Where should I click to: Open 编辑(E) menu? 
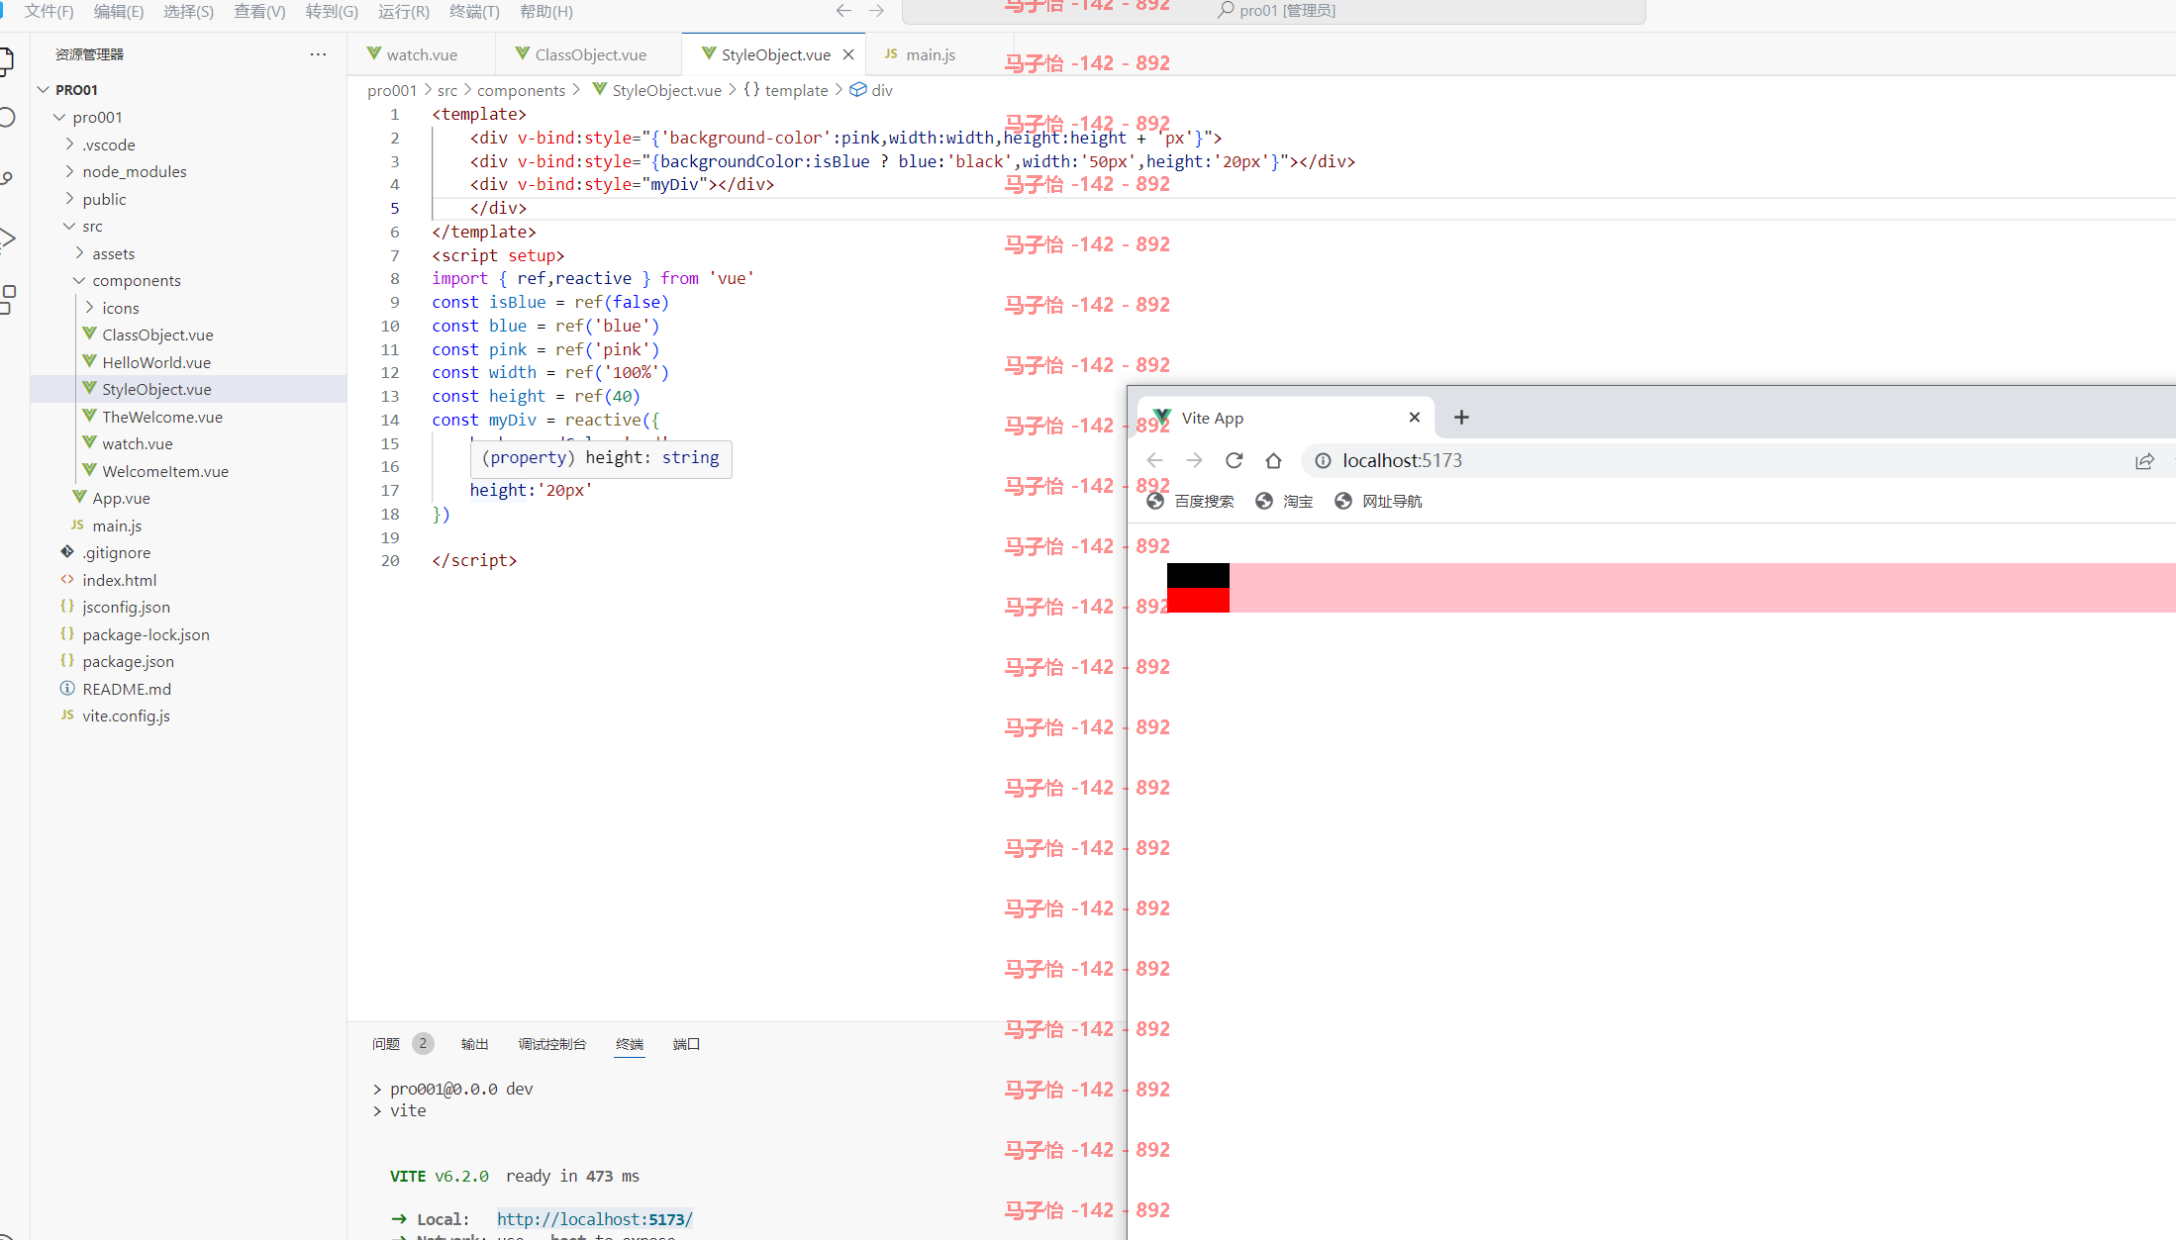[x=119, y=11]
